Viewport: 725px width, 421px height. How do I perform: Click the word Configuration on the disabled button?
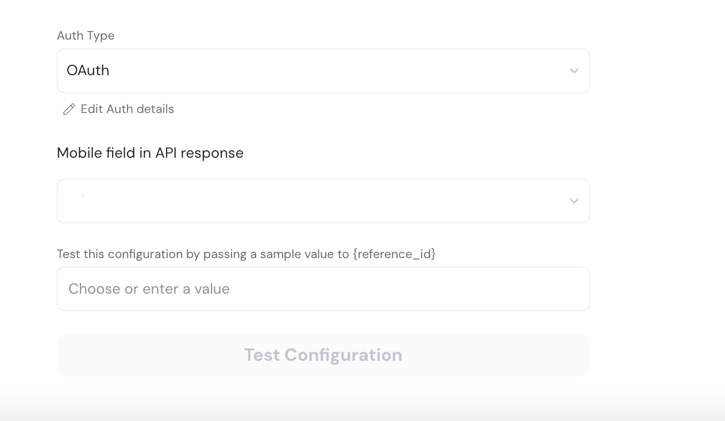coord(343,355)
